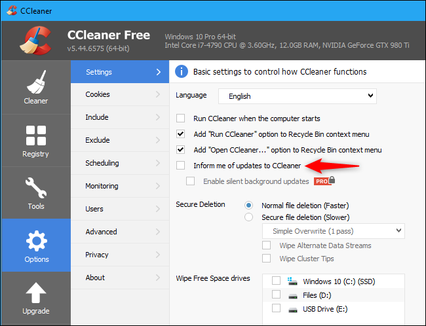Open the Include options tab
The height and width of the screenshot is (326, 426).
(x=120, y=117)
